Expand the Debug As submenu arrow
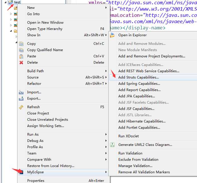The width and height of the screenshot is (197, 183). [x=106, y=141]
